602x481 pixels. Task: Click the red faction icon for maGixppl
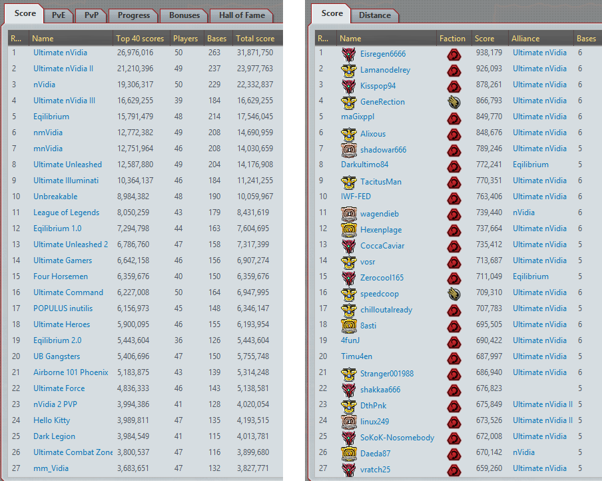[x=453, y=117]
